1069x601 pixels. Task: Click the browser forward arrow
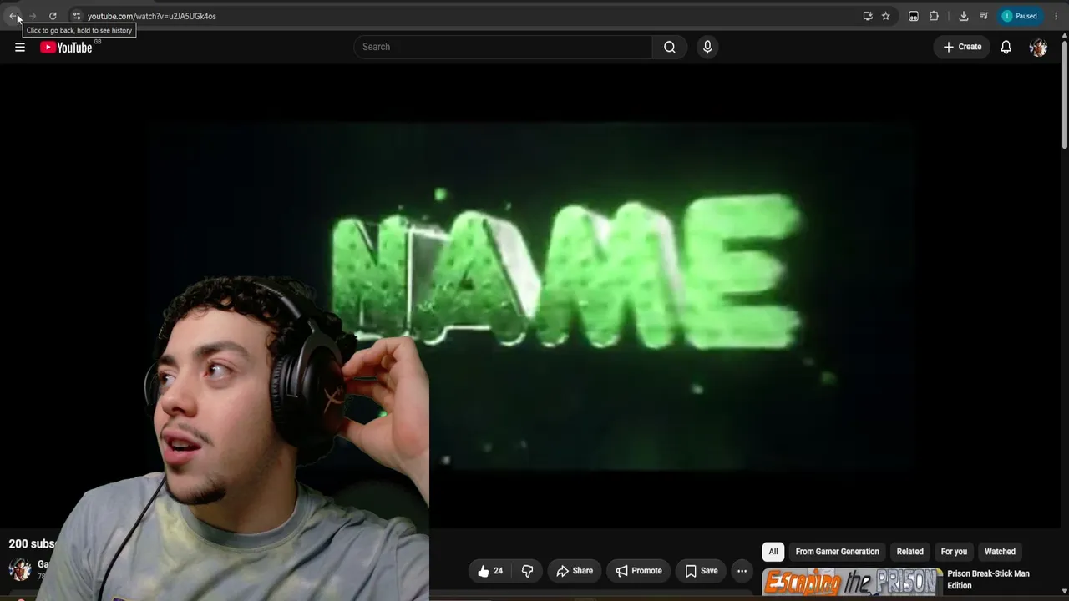coord(33,16)
